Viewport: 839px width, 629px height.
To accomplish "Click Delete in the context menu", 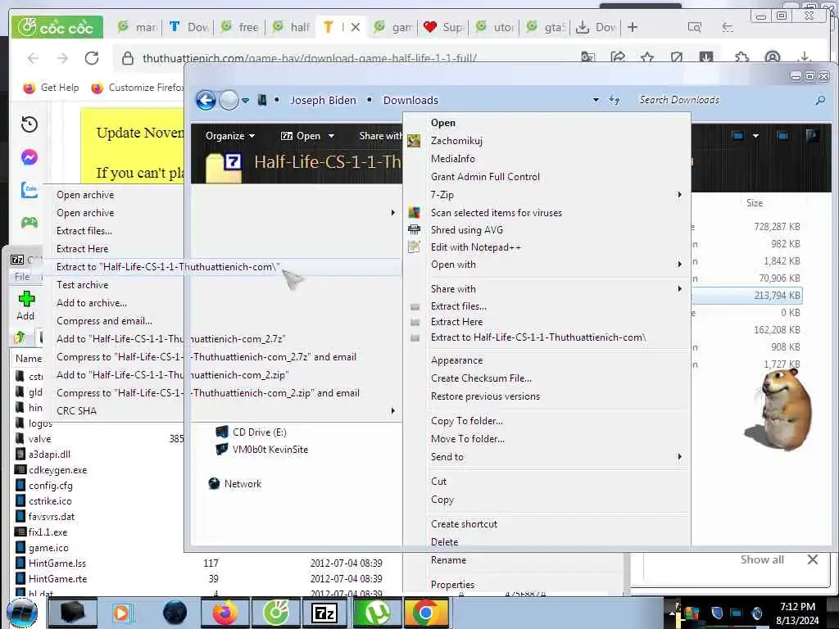I will pos(445,542).
